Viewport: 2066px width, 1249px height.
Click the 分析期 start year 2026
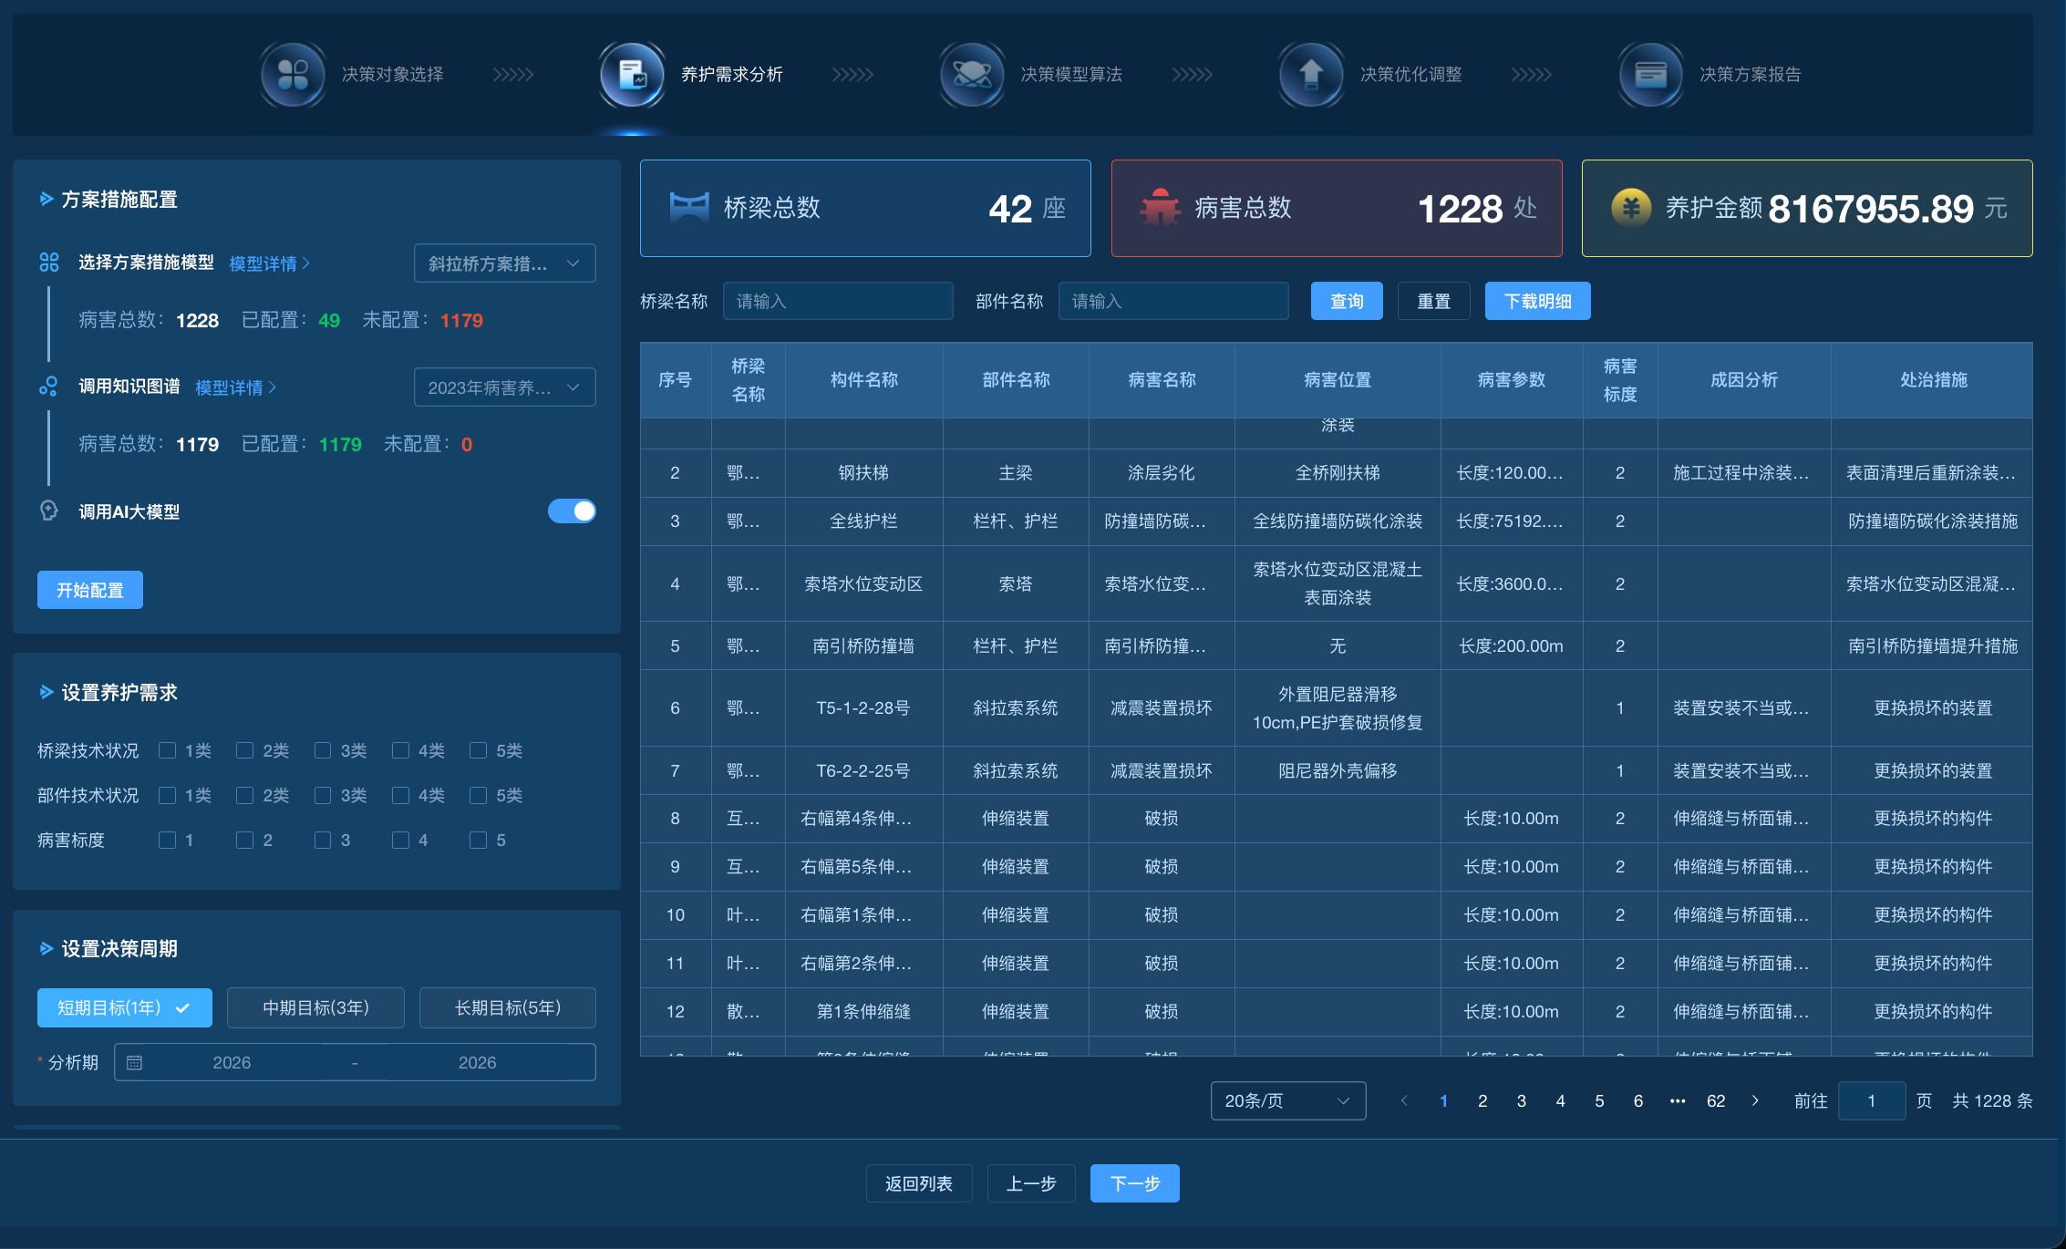tap(232, 1062)
